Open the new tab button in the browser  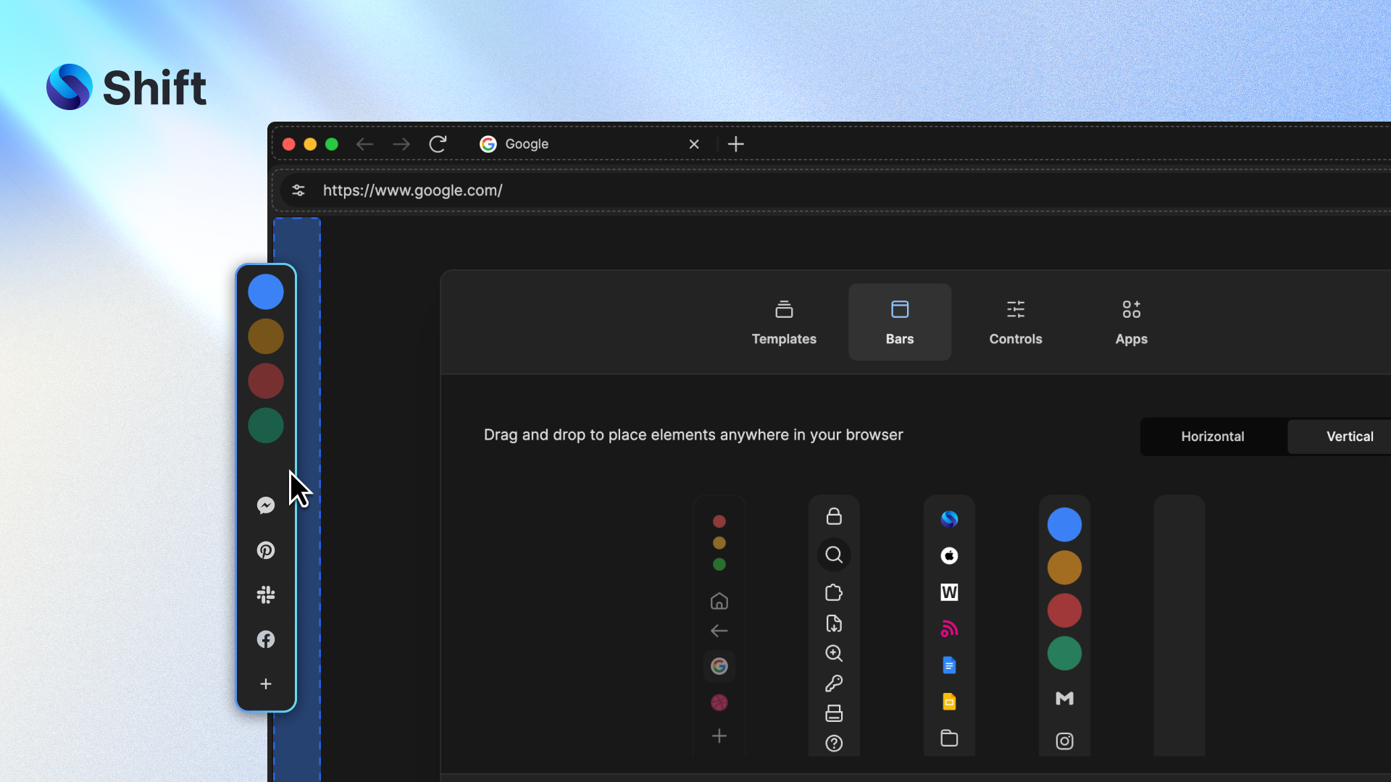tap(736, 144)
